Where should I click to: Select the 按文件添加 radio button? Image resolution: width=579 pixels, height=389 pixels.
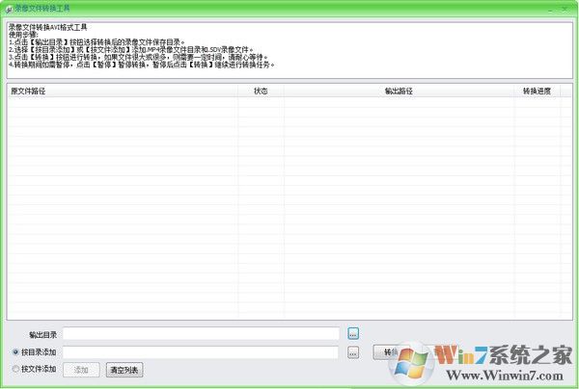[x=15, y=369]
